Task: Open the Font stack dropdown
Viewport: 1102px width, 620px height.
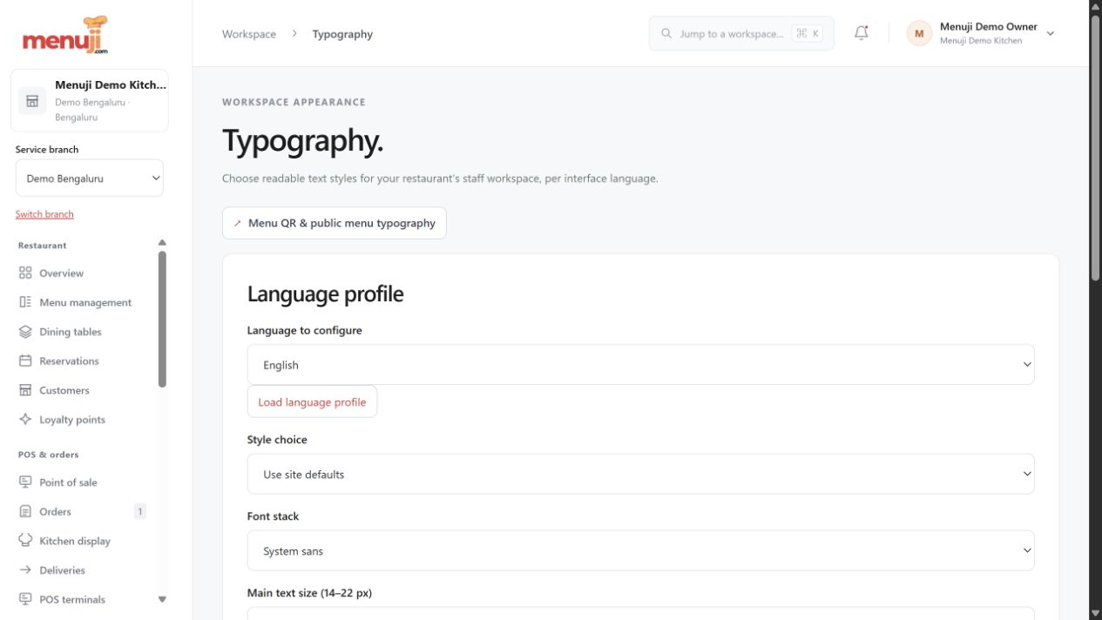Action: [x=640, y=551]
